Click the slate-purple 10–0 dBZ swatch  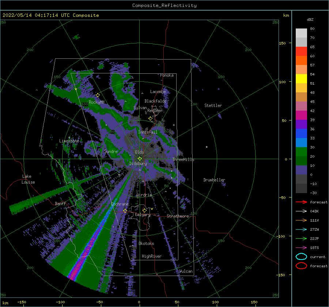tap(301, 170)
